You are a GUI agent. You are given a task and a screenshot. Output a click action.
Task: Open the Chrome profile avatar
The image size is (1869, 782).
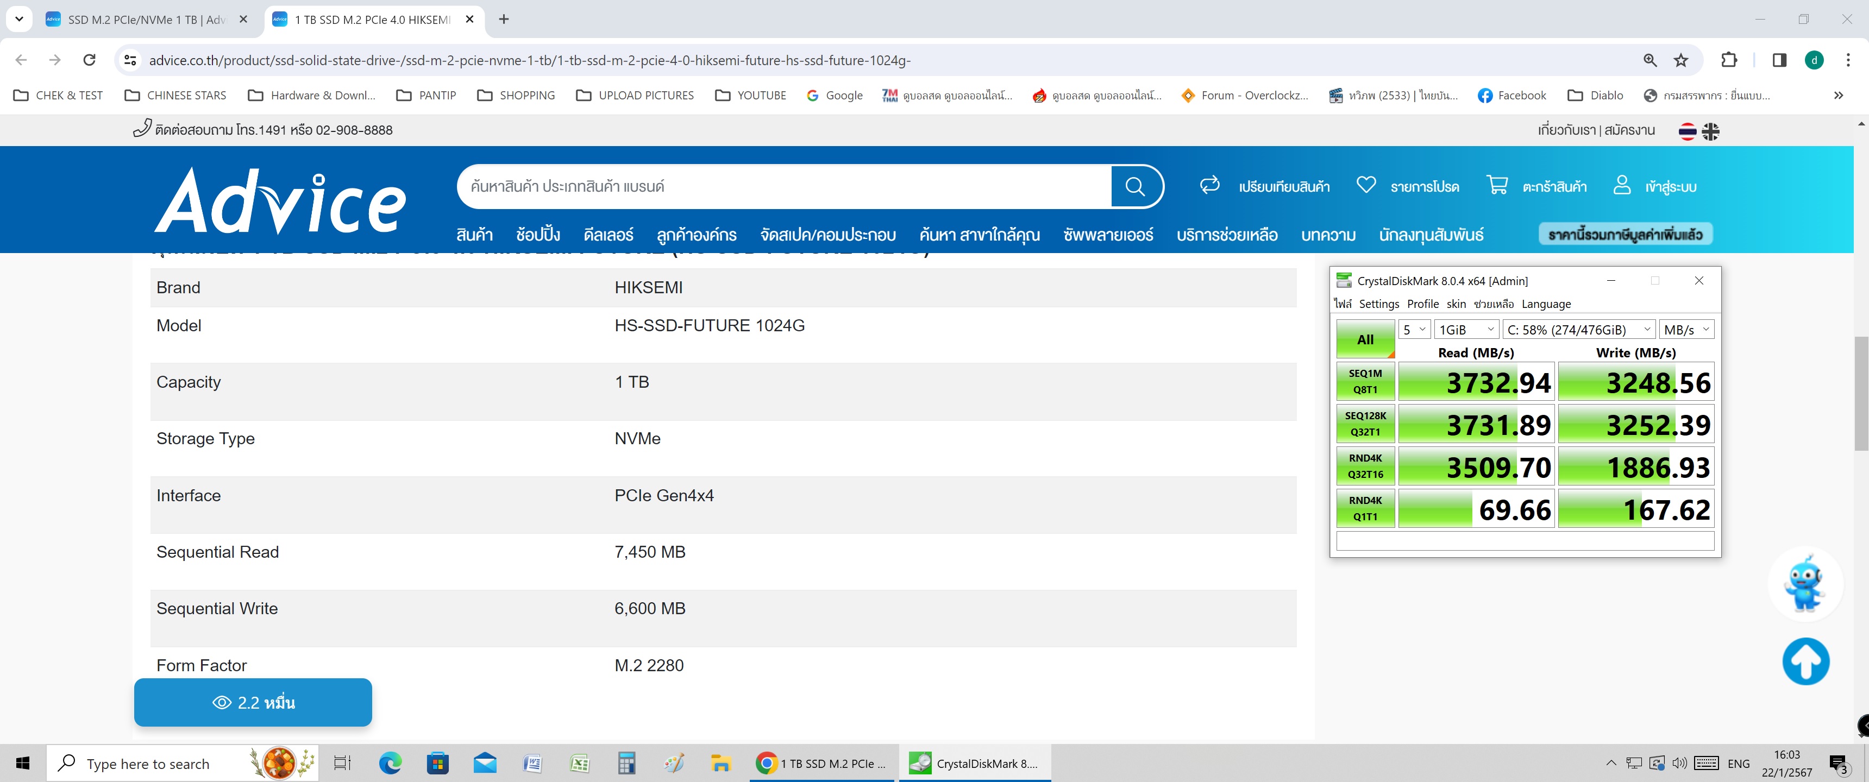point(1814,60)
